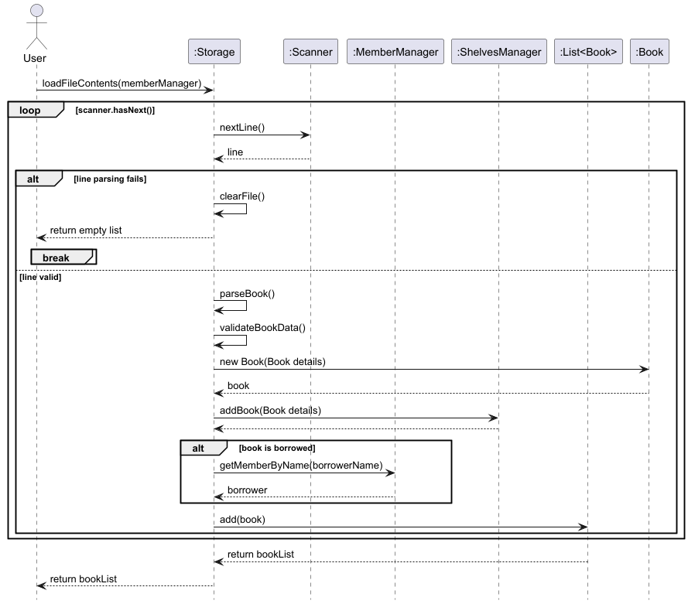
Task: Select the break frame label
Action: (56, 258)
